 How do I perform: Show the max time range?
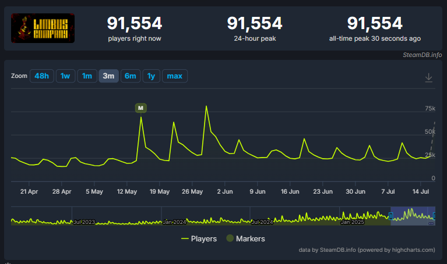174,76
